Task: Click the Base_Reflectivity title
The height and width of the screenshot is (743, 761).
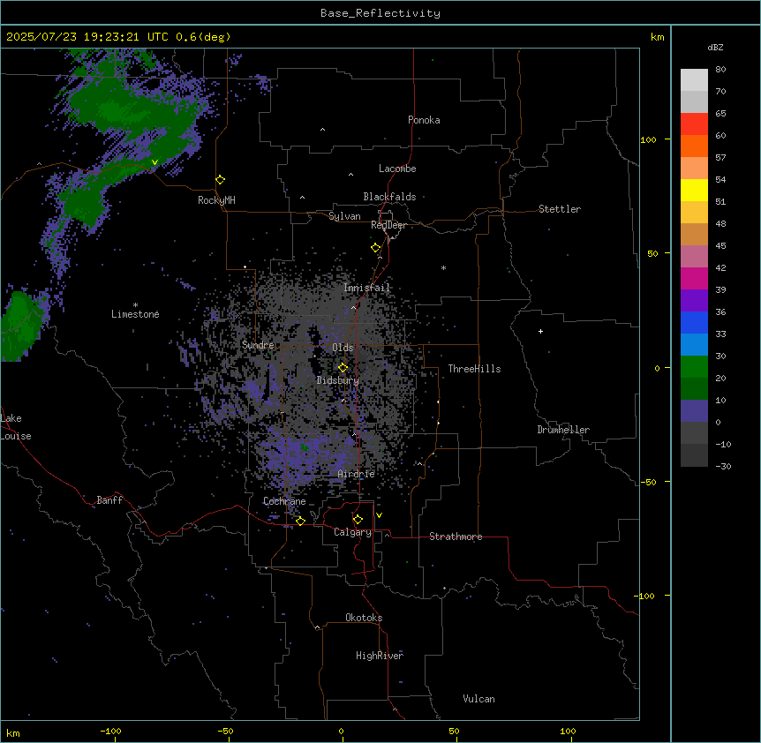Action: (x=380, y=13)
